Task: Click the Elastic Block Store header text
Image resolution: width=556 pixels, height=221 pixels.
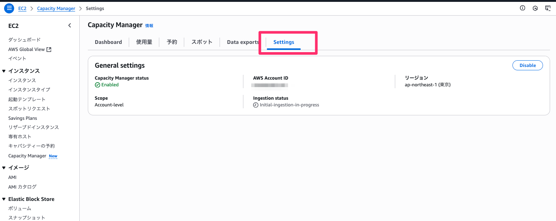Action: pos(31,199)
